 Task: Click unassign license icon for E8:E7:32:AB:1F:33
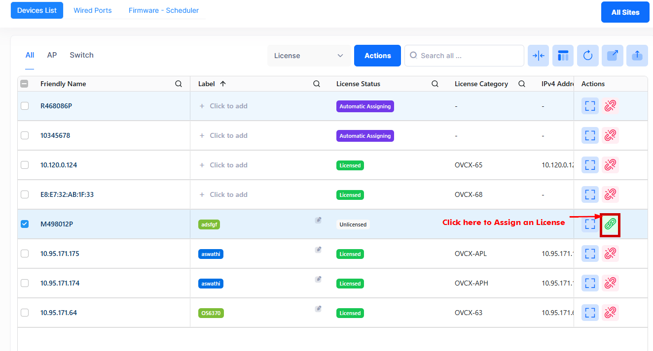(x=611, y=194)
